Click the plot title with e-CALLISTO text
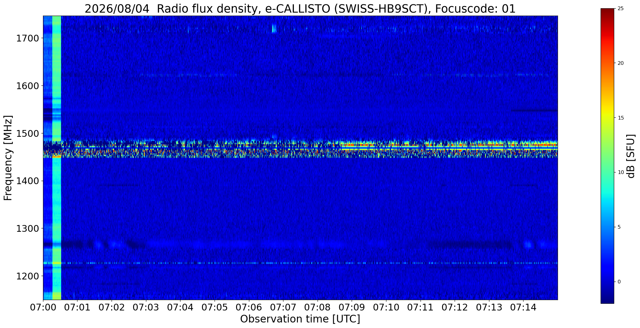Image resolution: width=640 pixels, height=328 pixels. (x=300, y=9)
